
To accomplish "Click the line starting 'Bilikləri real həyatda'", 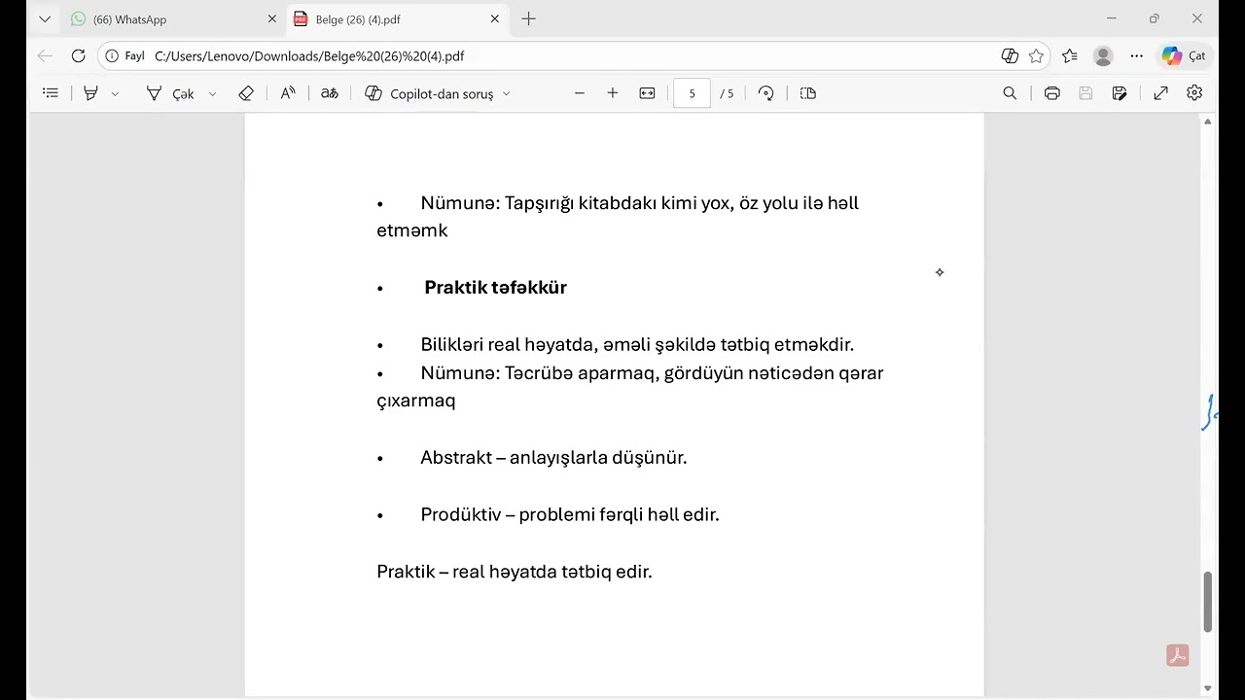I will (x=637, y=344).
